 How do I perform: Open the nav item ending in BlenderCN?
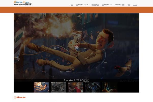tap(82, 5)
